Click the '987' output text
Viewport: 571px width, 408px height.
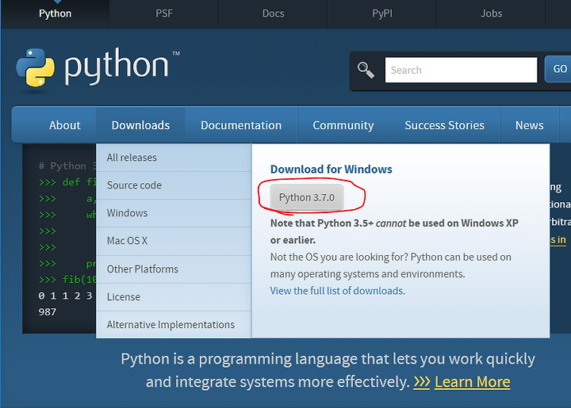(x=48, y=311)
